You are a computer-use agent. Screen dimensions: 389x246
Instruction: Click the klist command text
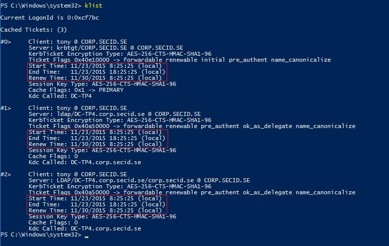(93, 6)
